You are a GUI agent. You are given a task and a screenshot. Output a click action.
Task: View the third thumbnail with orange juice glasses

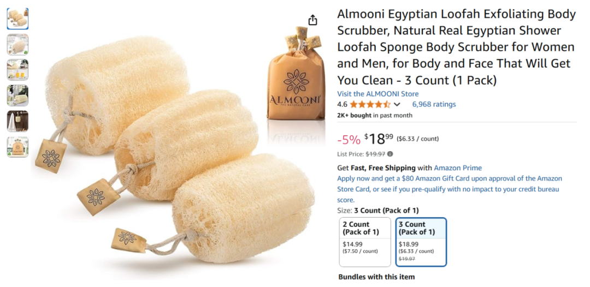coord(17,70)
